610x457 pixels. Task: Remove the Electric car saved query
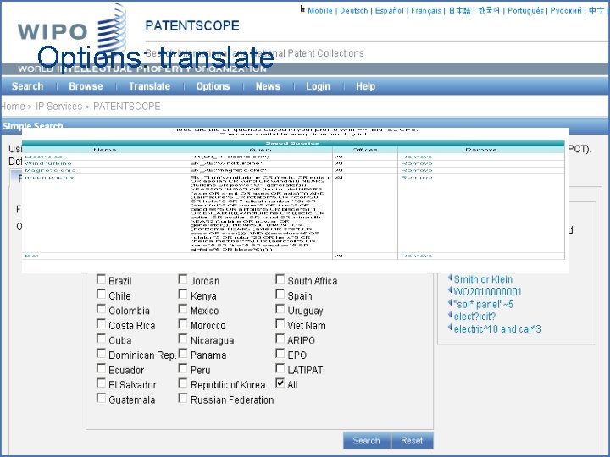tap(417, 157)
